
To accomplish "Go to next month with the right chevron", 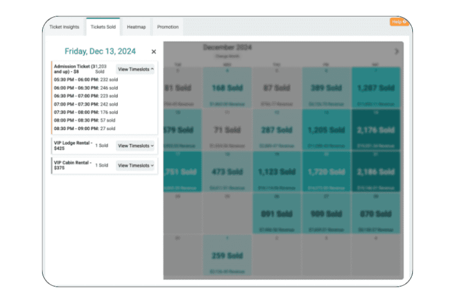I will [396, 51].
